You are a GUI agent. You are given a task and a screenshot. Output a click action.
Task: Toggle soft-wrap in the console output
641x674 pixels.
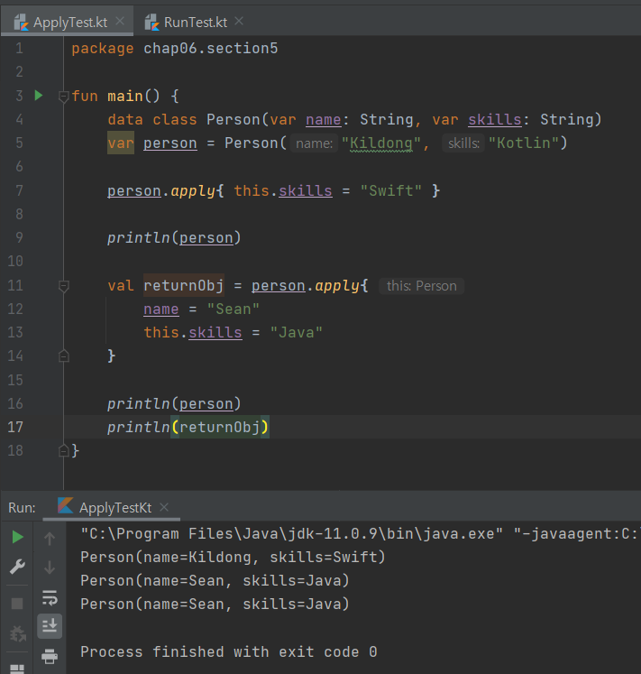[50, 597]
